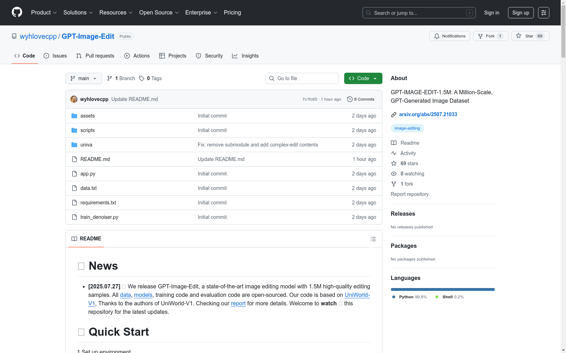The image size is (566, 353).
Task: View the 8 Commits history link
Action: point(361,99)
